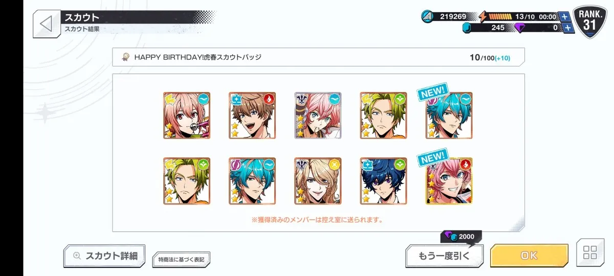Click the OK button
This screenshot has height=276, width=614.
(529, 256)
